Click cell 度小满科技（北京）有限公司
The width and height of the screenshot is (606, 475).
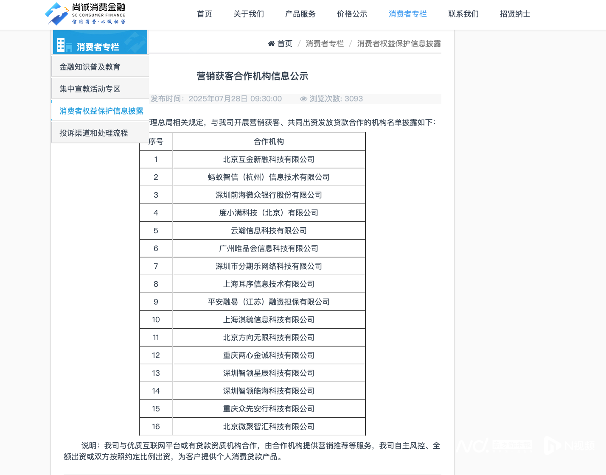(269, 212)
